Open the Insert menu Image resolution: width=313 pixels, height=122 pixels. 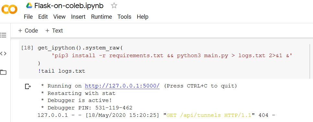pyautogui.click(x=78, y=17)
